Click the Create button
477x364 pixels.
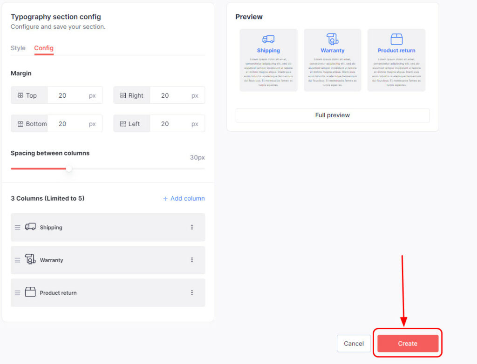point(408,344)
